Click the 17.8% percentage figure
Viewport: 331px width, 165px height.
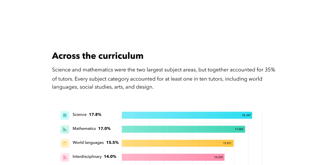pyautogui.click(x=95, y=115)
